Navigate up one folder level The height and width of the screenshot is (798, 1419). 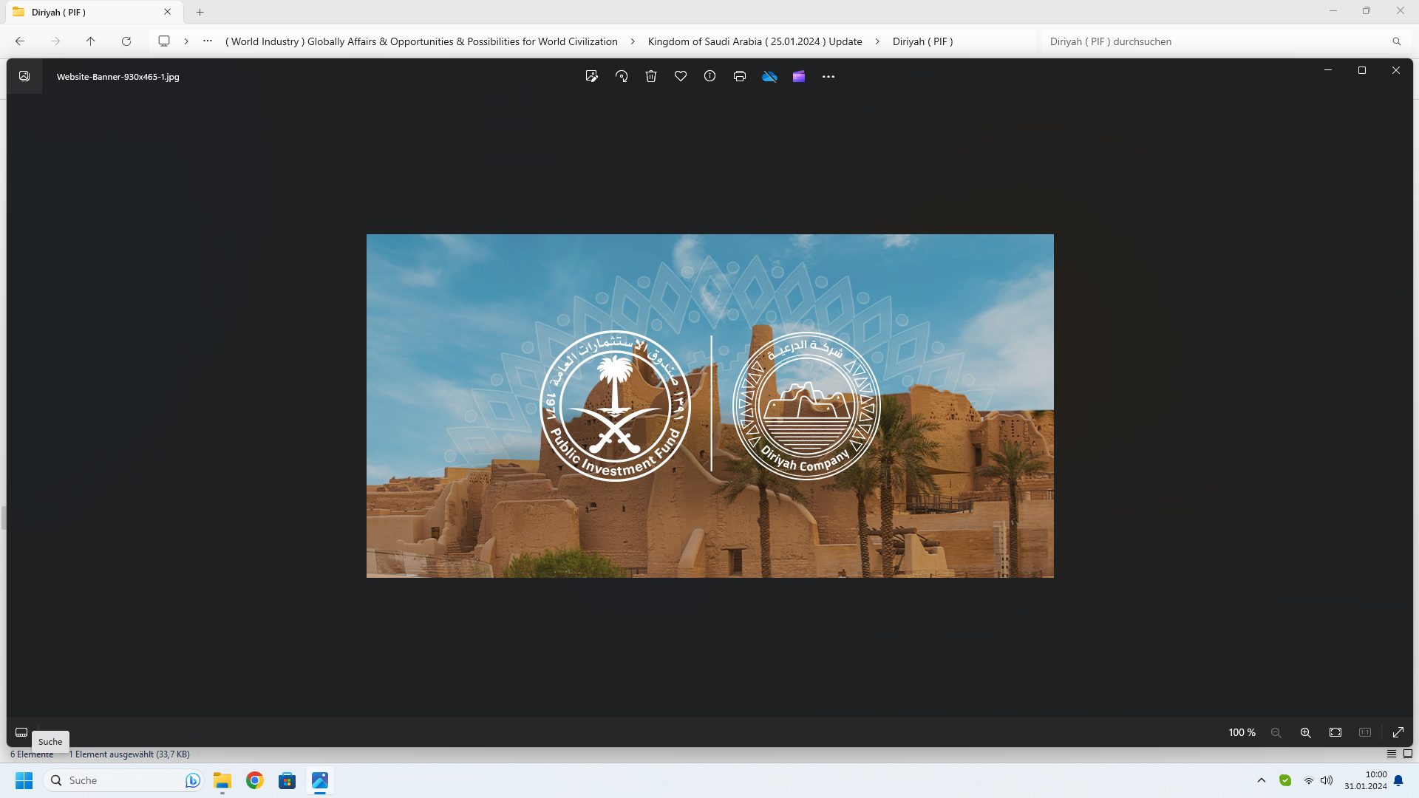91,41
